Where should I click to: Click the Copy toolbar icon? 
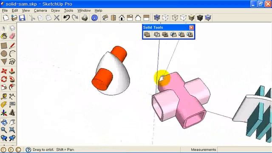(x=40, y=18)
